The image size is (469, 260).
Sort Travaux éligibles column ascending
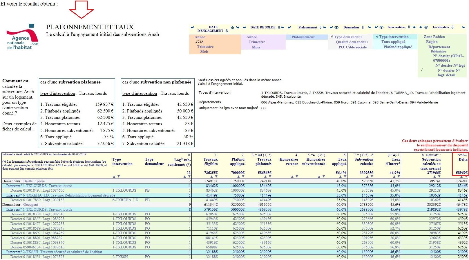pyautogui.click(x=212, y=177)
